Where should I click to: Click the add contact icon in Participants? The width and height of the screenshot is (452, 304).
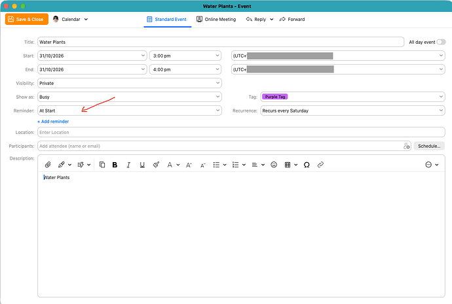coord(406,146)
